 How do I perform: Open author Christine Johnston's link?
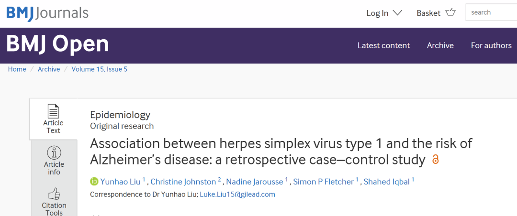(x=183, y=182)
